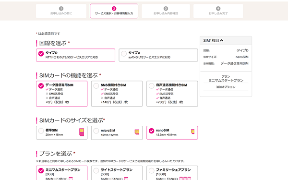Choose データ通信専用SIM function option

62,94
